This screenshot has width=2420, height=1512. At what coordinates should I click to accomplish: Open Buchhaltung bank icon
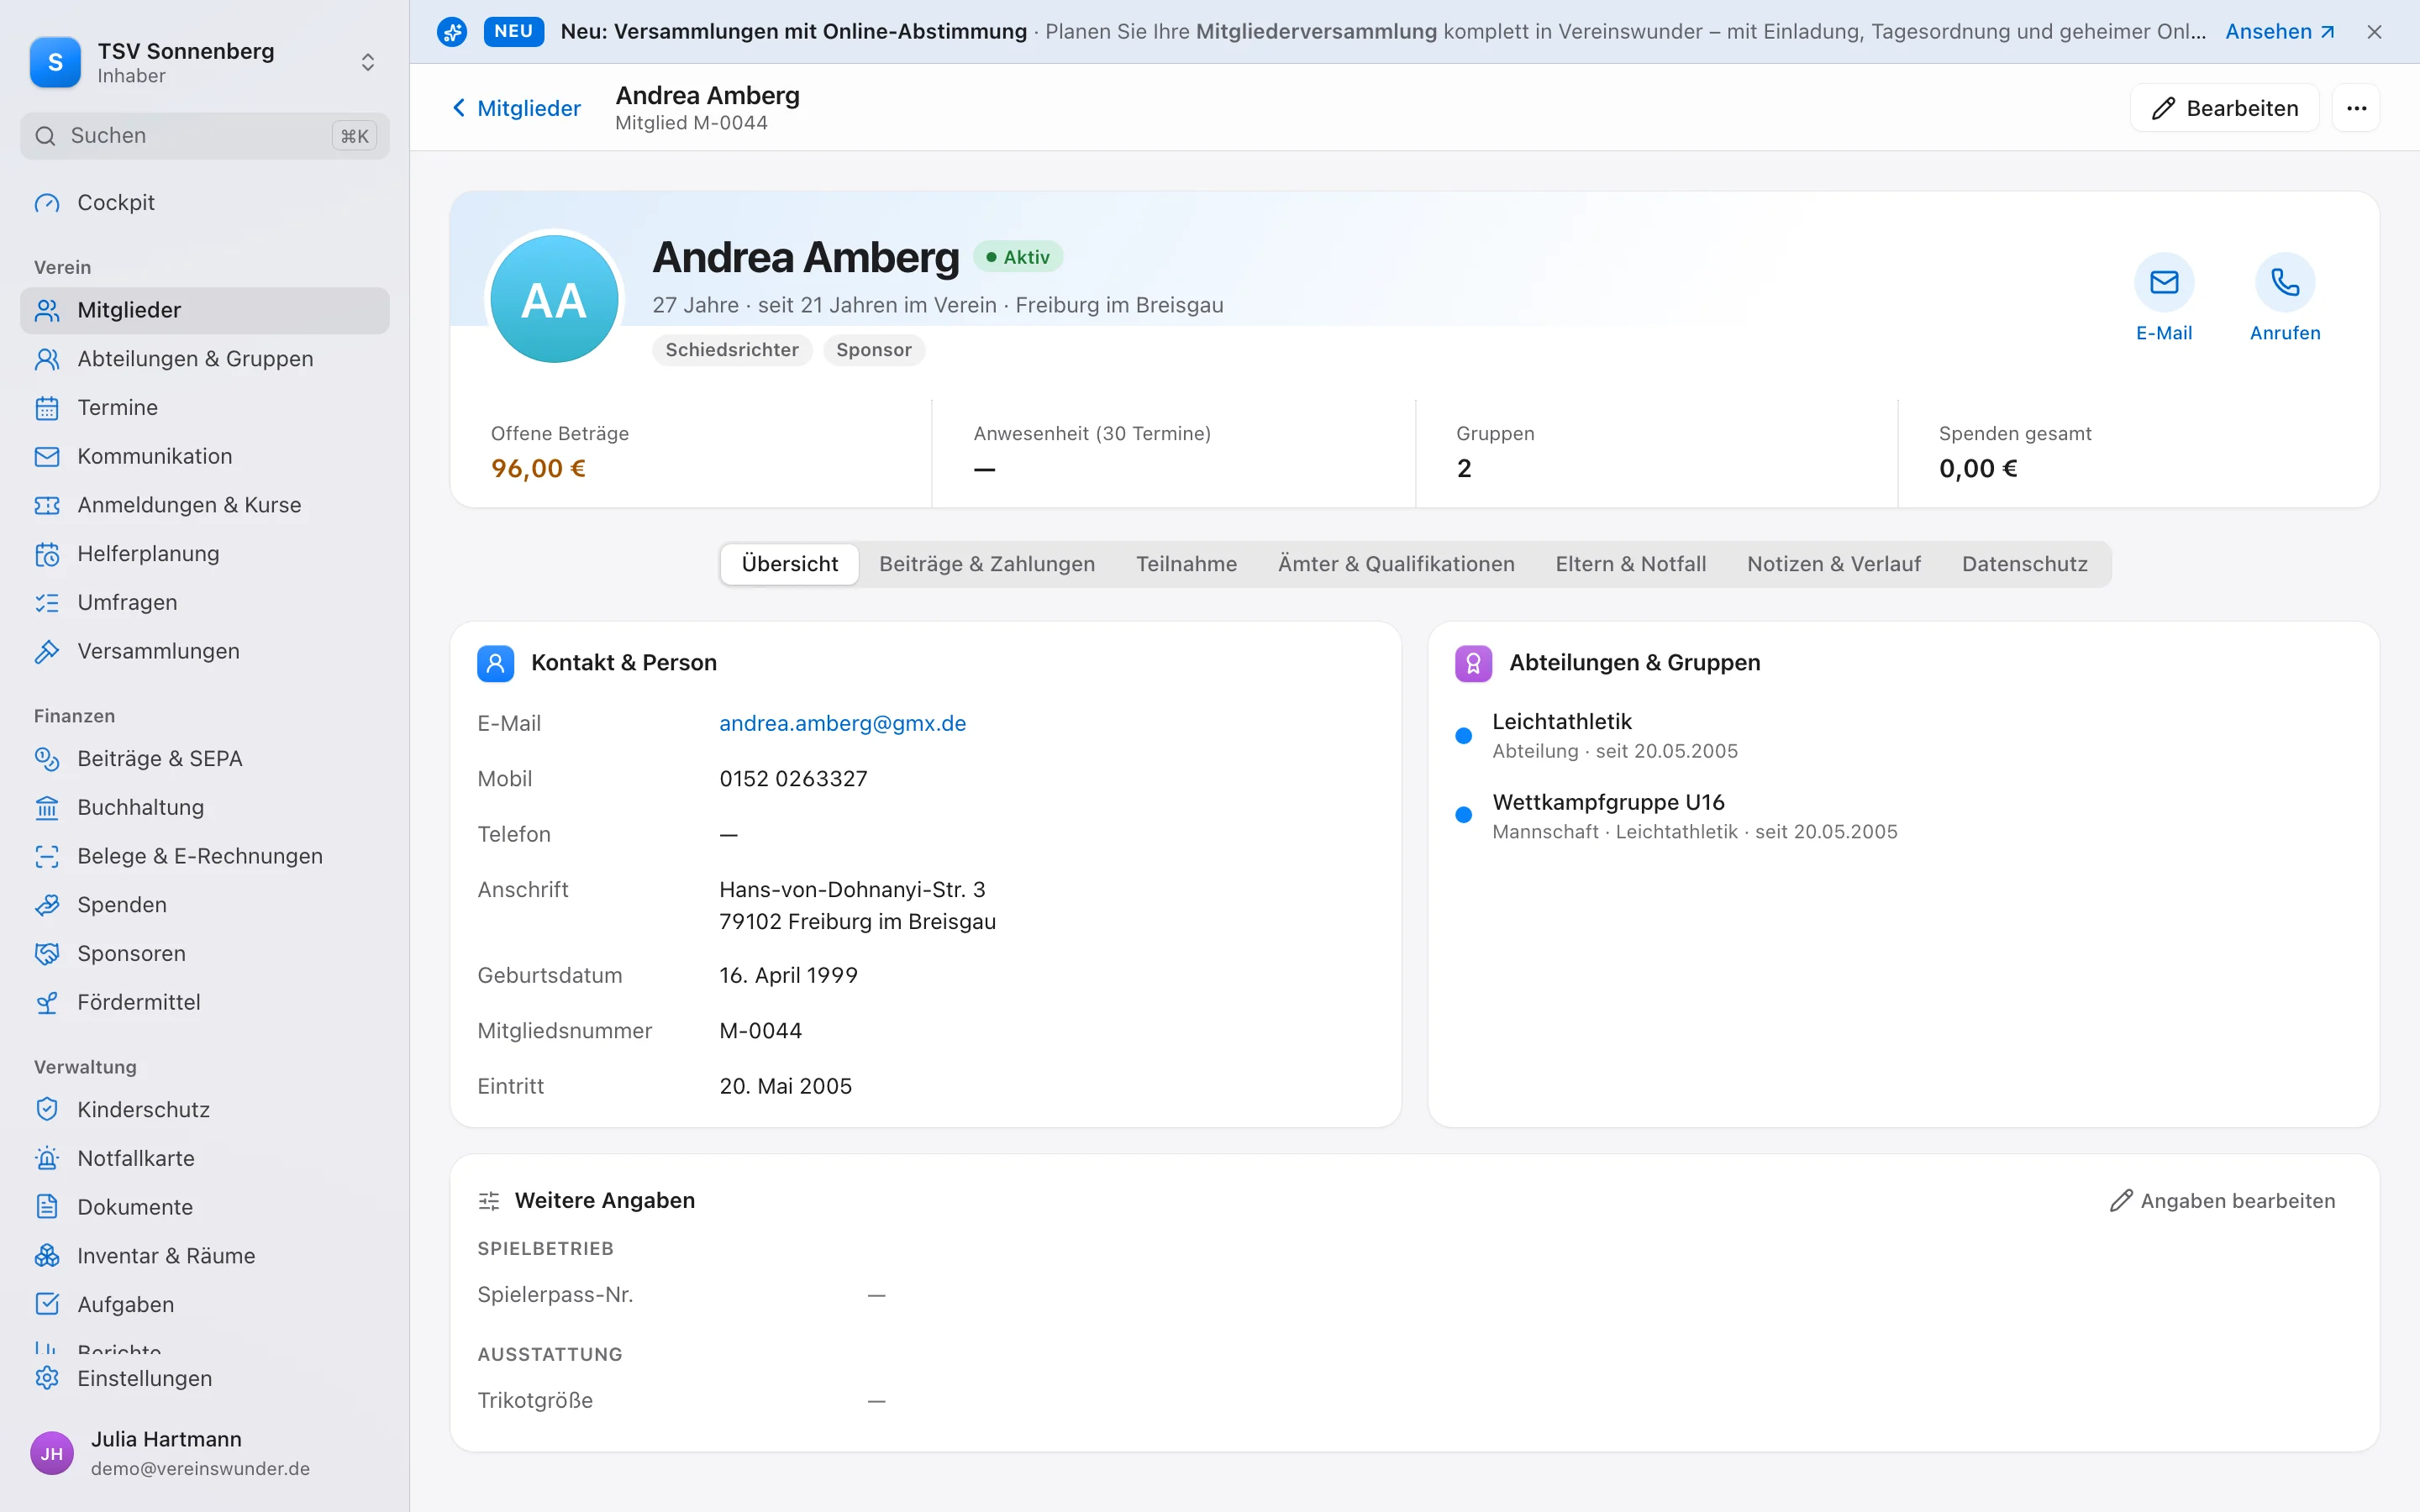47,808
